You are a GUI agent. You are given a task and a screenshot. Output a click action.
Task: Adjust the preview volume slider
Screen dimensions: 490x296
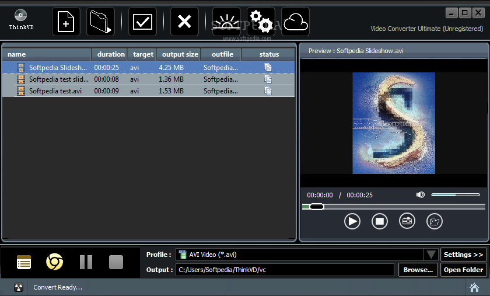pyautogui.click(x=456, y=194)
